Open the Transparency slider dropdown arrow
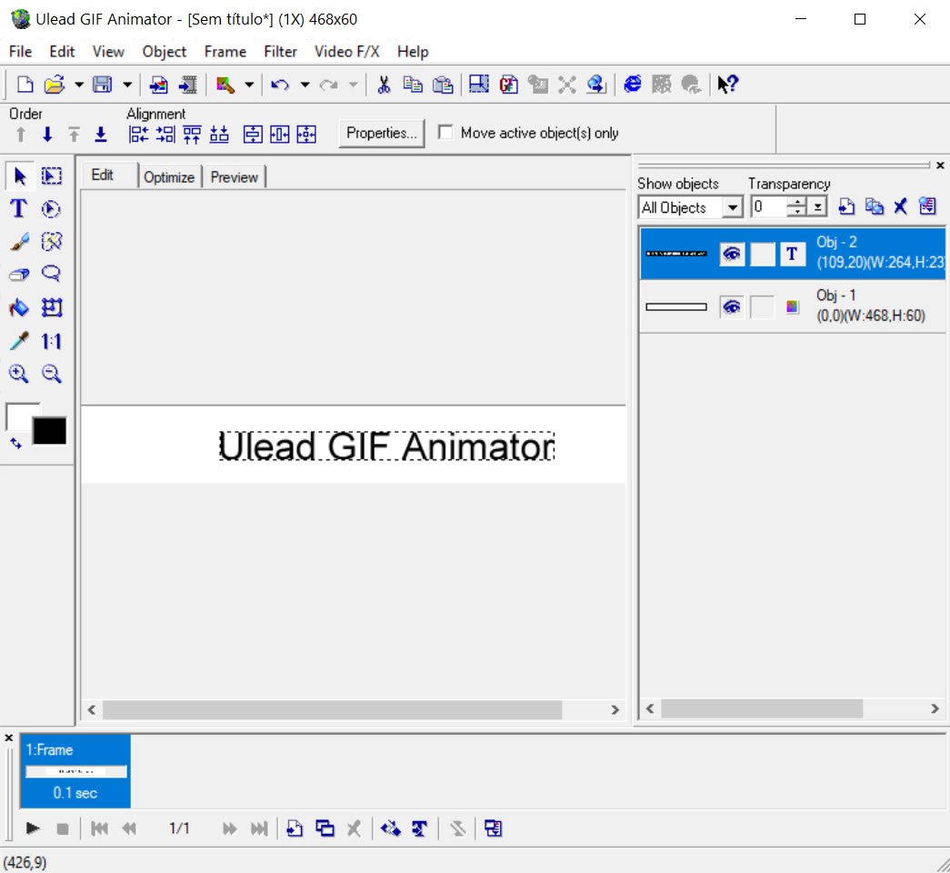The width and height of the screenshot is (950, 873). pos(817,207)
